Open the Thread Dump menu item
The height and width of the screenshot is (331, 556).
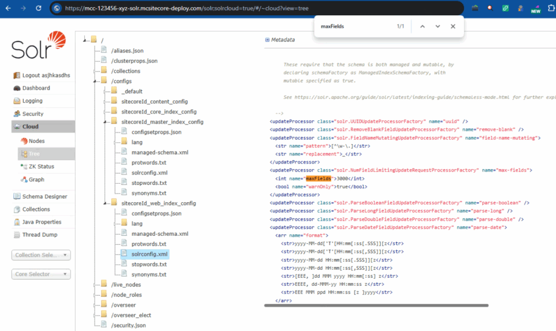[40, 235]
